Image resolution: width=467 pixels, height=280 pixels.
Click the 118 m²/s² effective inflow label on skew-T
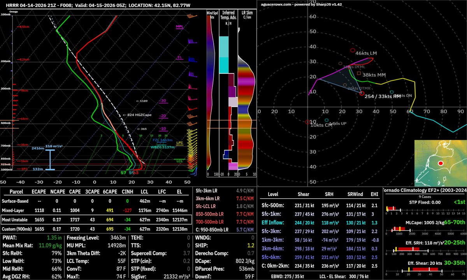coord(55,146)
